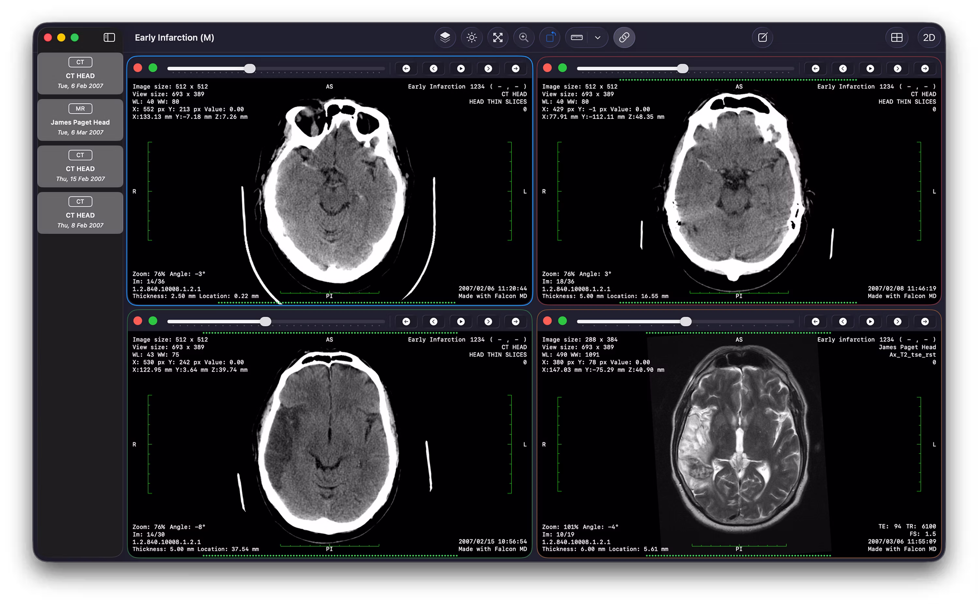Select the pan move arrows tool

click(x=497, y=38)
